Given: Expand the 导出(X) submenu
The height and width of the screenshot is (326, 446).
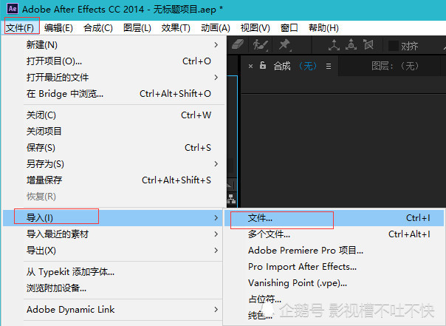Looking at the screenshot, I should click(x=114, y=251).
